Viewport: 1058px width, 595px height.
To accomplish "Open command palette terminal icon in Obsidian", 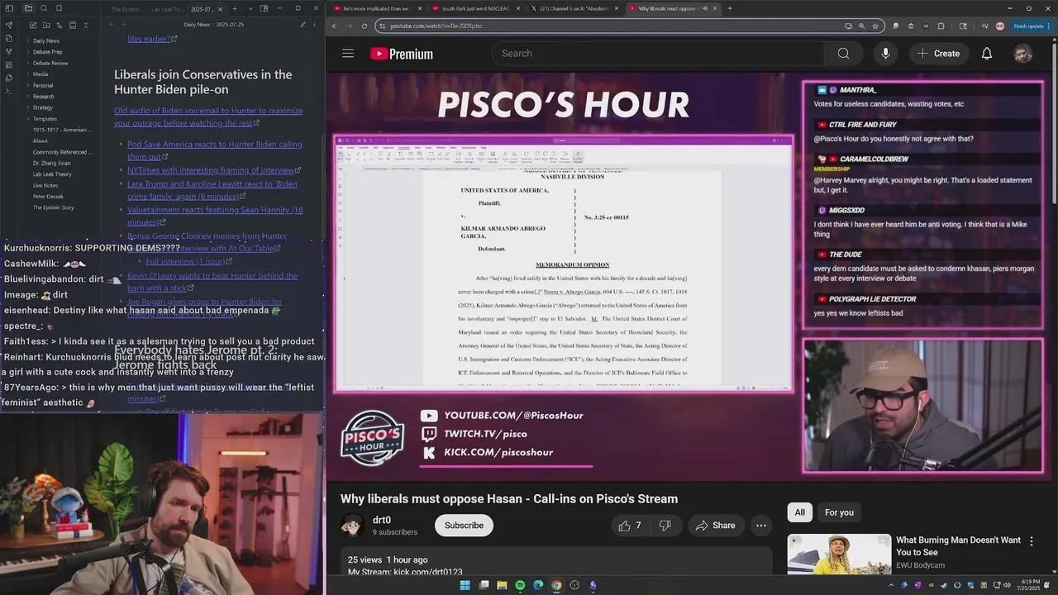I will (9, 91).
